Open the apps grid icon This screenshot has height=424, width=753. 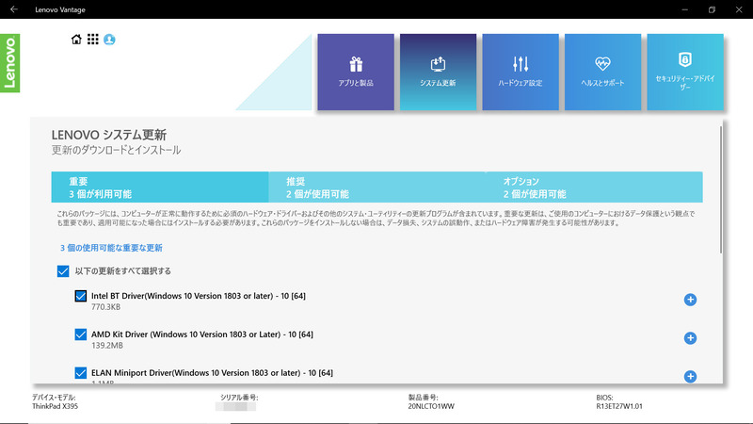pyautogui.click(x=92, y=40)
